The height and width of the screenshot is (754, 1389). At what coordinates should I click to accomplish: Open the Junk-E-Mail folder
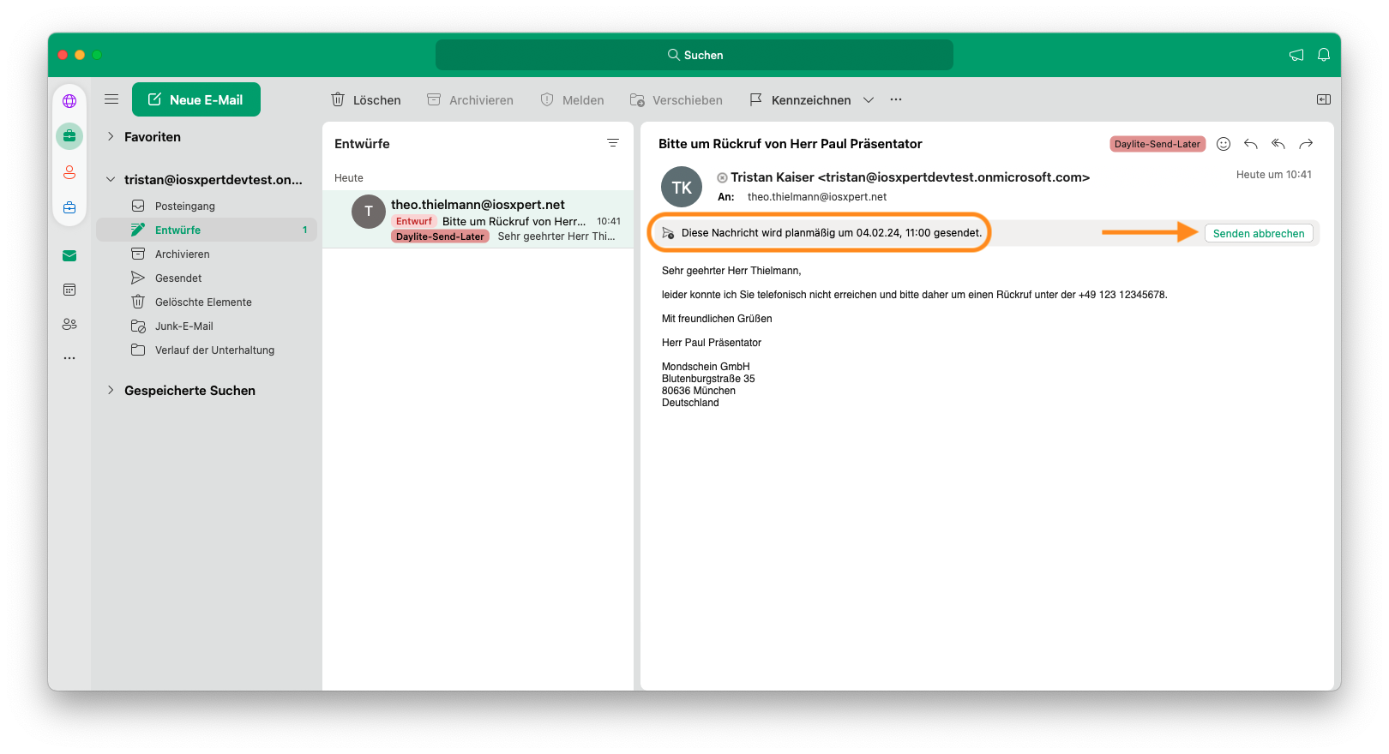[x=207, y=326]
